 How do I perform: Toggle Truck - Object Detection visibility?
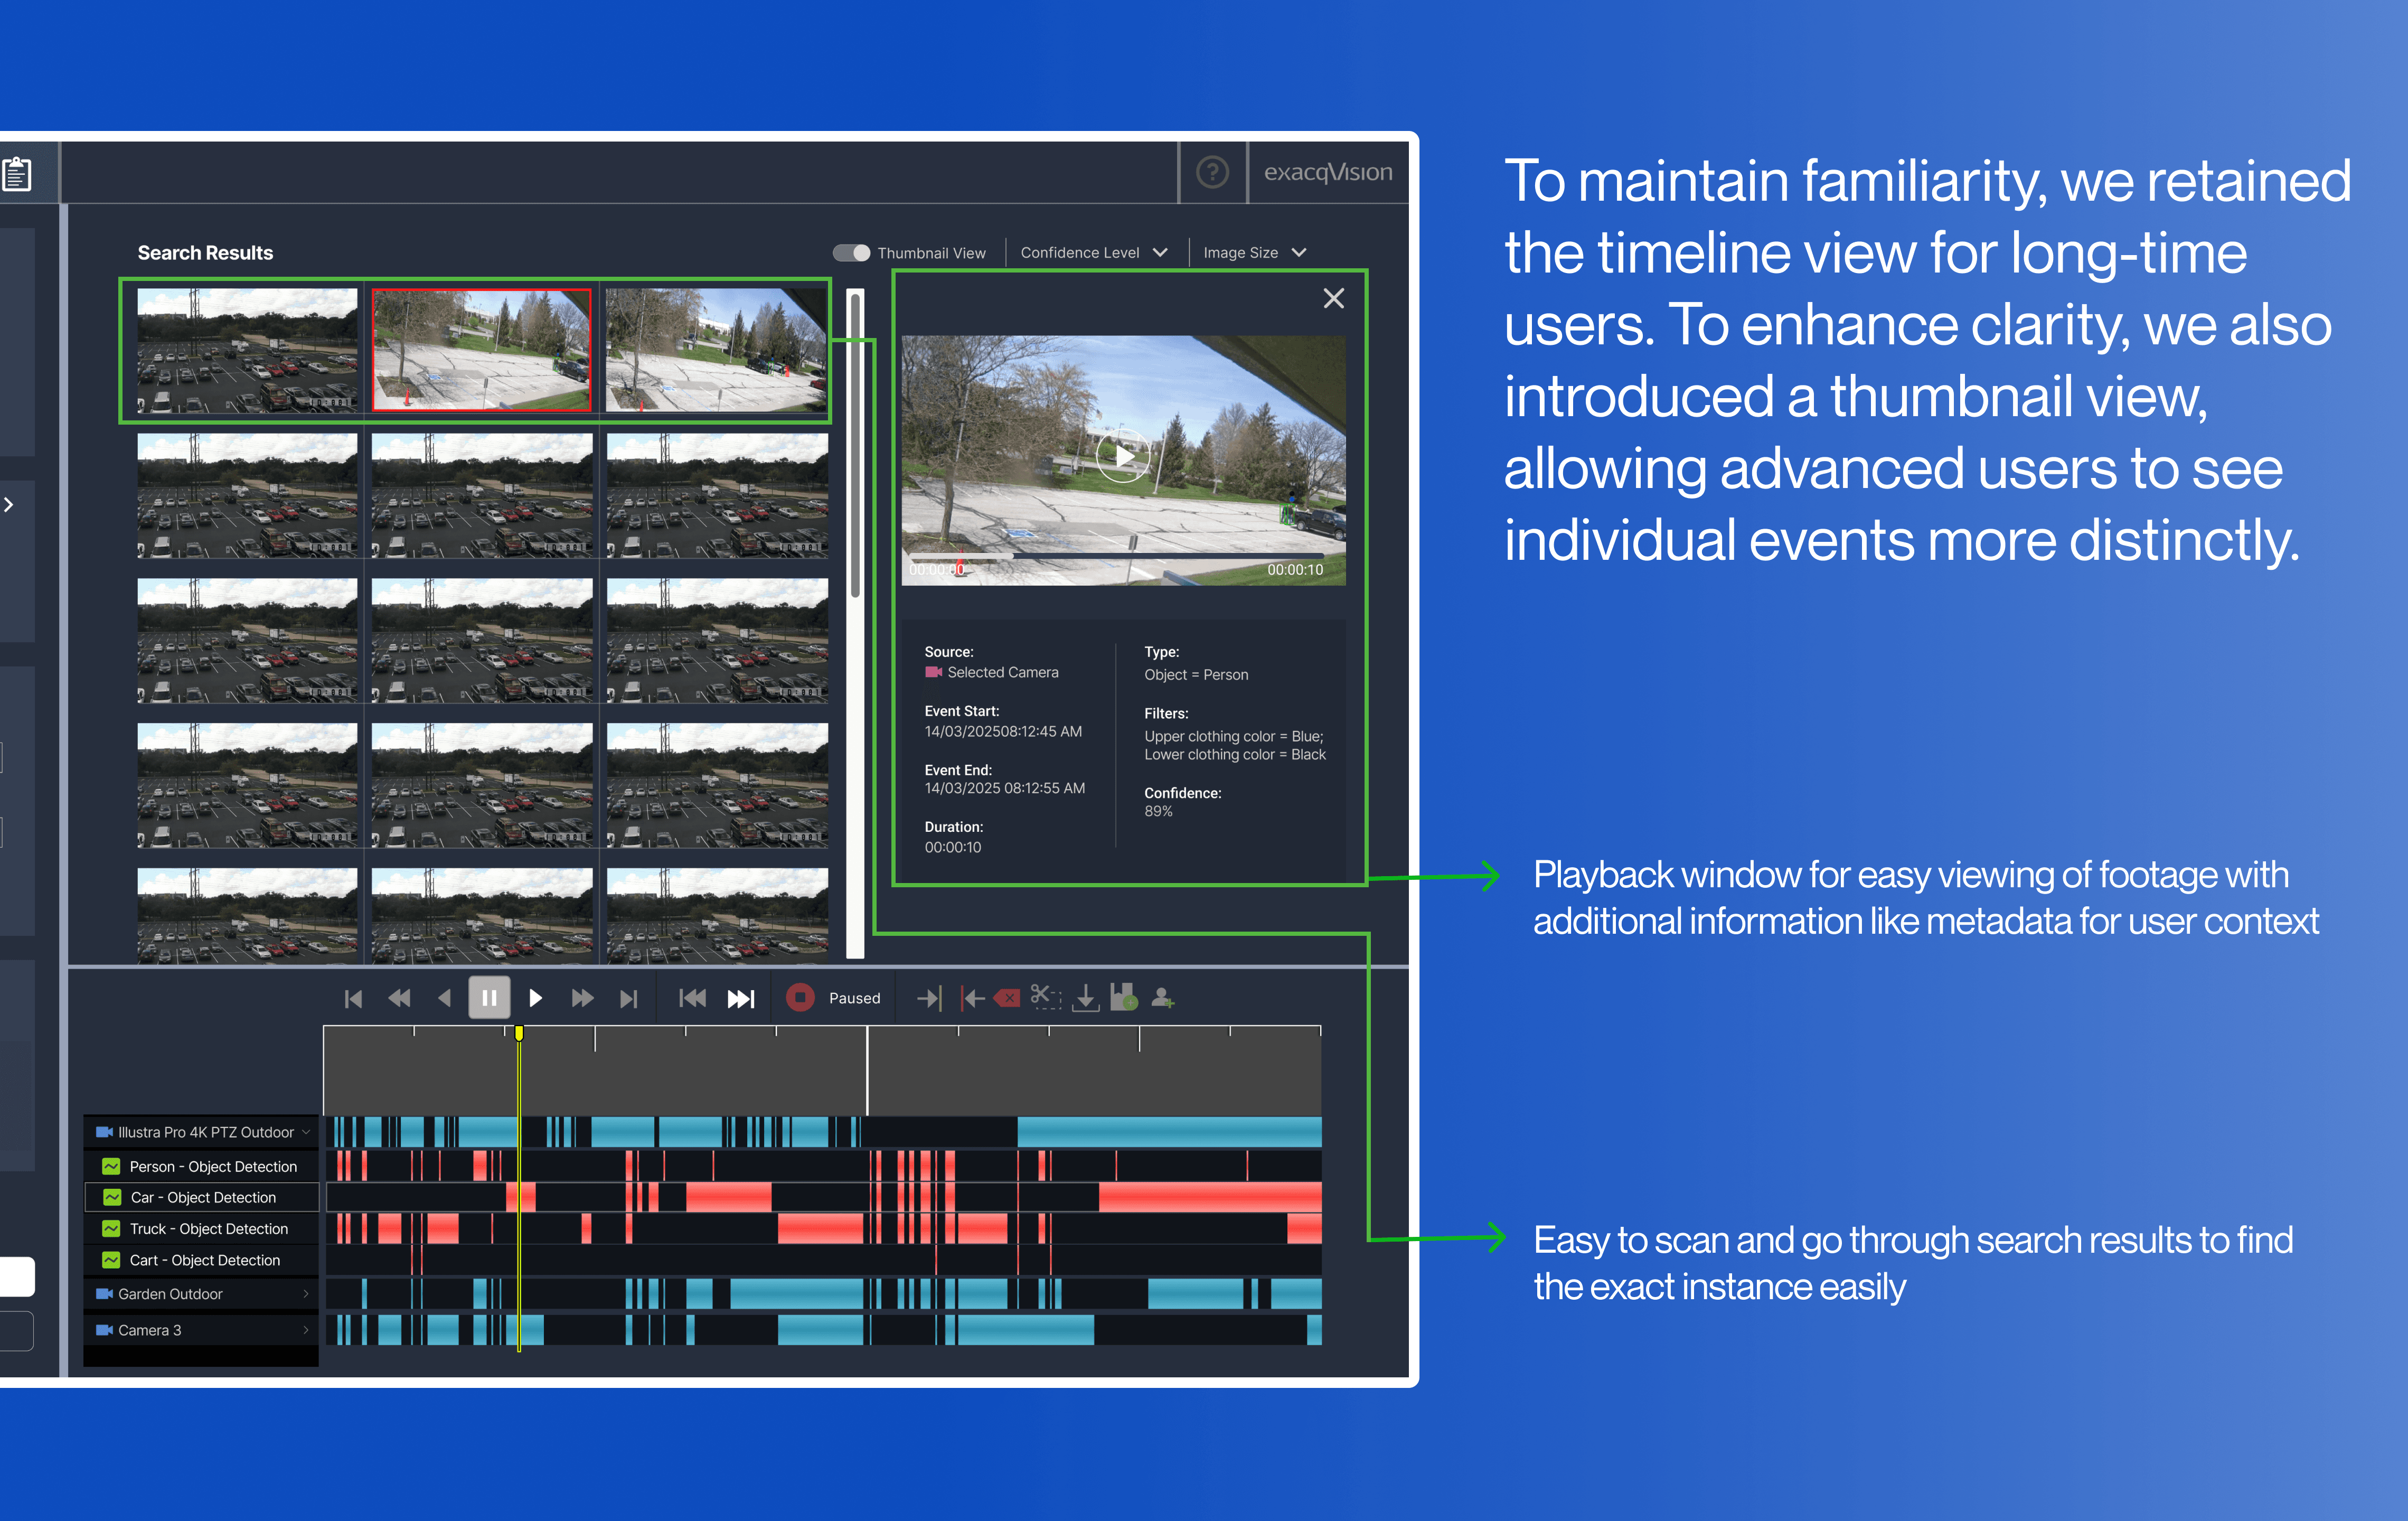[x=112, y=1228]
